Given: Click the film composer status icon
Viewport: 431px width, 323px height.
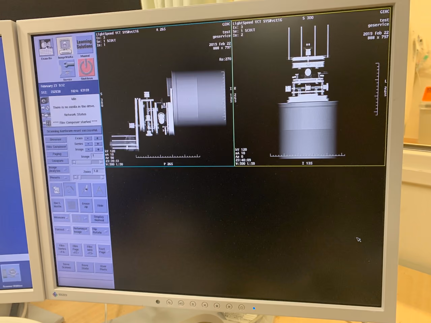Looking at the screenshot, I should pyautogui.click(x=47, y=123).
